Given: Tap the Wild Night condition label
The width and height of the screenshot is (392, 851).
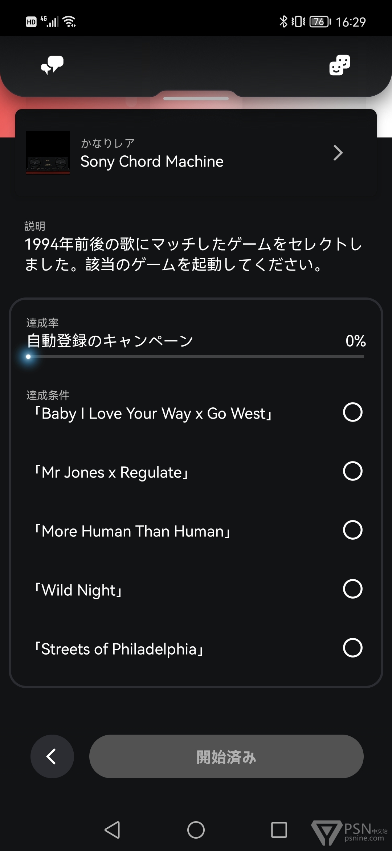Looking at the screenshot, I should coord(78,590).
